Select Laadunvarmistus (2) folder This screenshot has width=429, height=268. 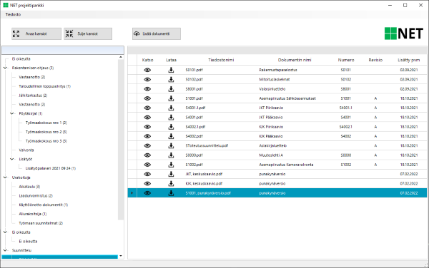36,196
